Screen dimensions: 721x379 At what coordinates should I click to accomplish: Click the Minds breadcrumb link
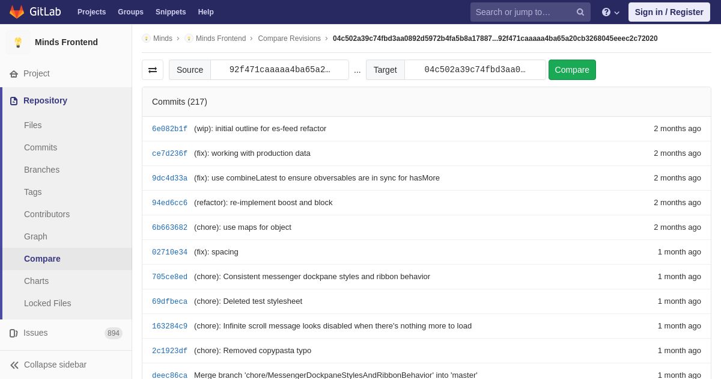162,39
